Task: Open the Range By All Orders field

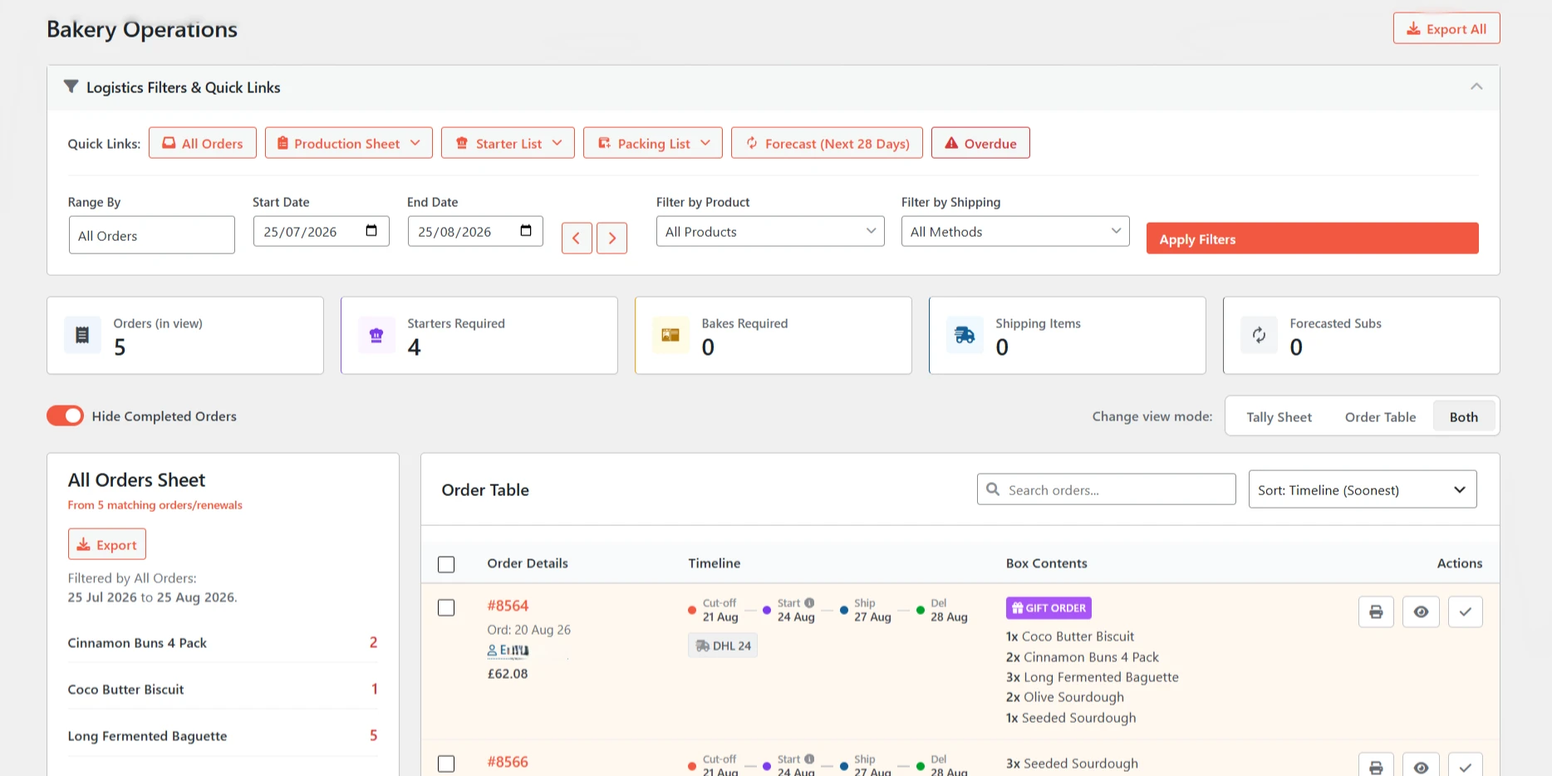Action: (152, 235)
